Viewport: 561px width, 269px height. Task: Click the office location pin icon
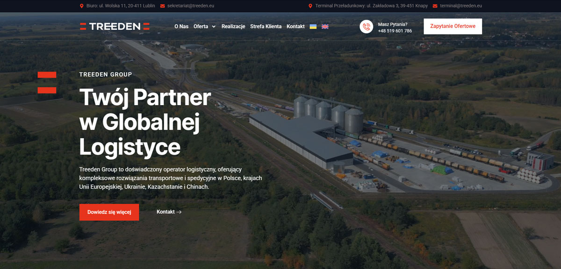pos(82,6)
